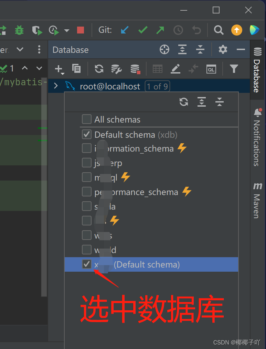Collapse all in Database panel header
266x349 pixels.
click(200, 49)
